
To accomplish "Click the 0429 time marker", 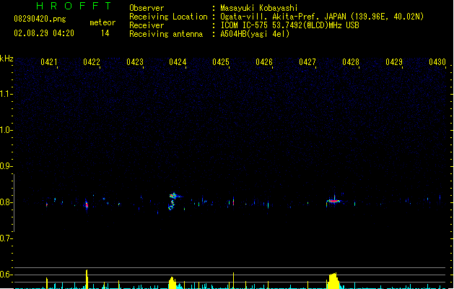I will tap(394, 62).
